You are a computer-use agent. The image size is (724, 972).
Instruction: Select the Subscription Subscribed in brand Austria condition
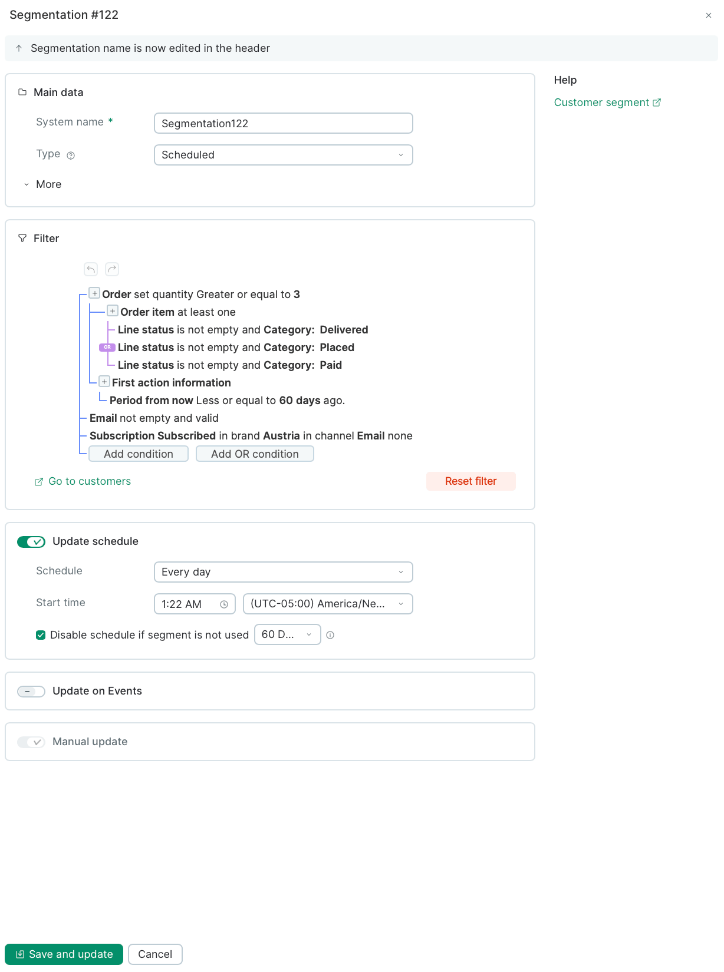251,436
